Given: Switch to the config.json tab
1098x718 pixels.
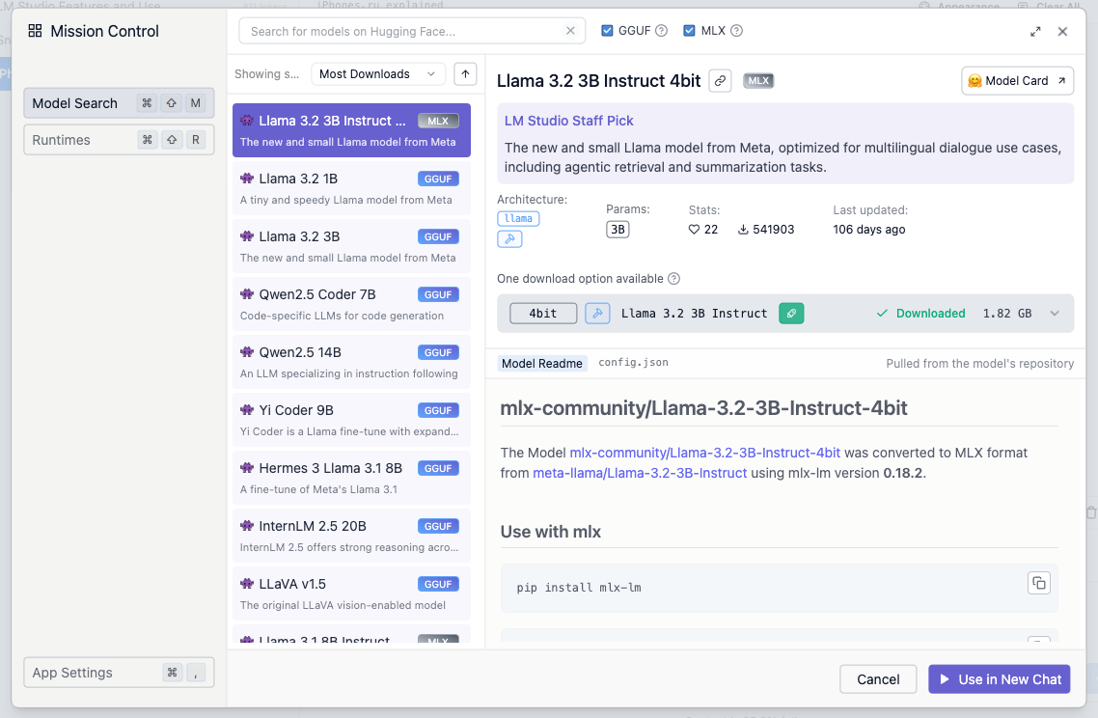Looking at the screenshot, I should [633, 363].
